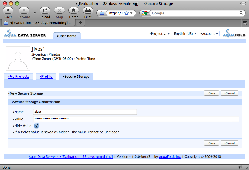Click the bottom Cancel button
The image size is (249, 170).
click(229, 143)
